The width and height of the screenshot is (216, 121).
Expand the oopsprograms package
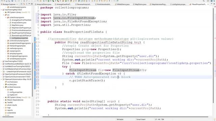click(x=6, y=51)
